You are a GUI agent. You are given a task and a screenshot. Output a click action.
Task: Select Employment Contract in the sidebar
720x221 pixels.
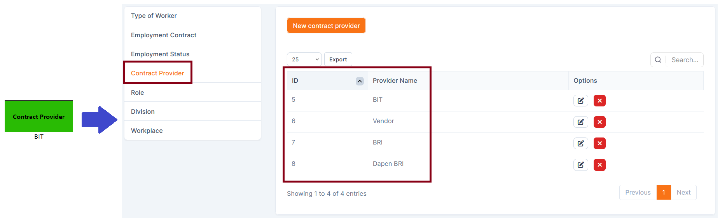(x=164, y=35)
